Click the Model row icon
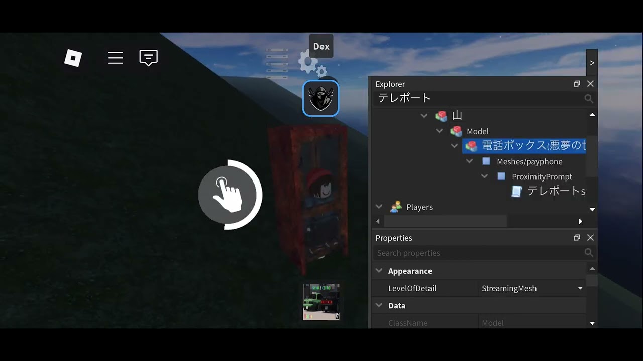The image size is (643, 361). coord(456,131)
